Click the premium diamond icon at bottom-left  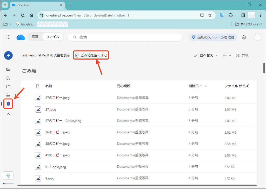8,176
